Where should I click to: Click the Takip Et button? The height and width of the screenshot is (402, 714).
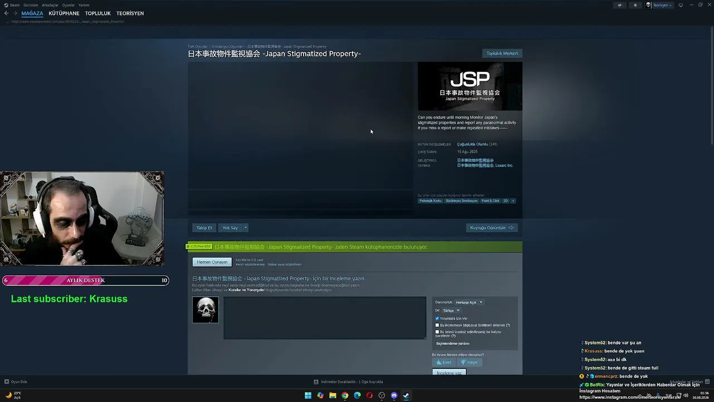click(204, 228)
